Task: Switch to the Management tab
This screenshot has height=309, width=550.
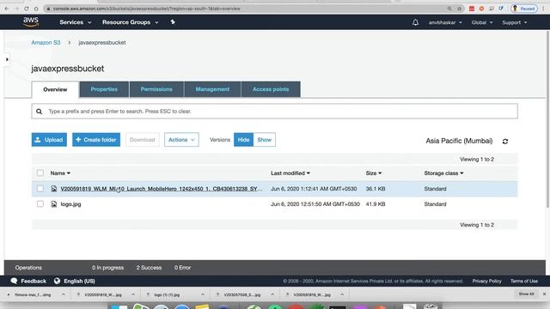Action: pyautogui.click(x=212, y=89)
